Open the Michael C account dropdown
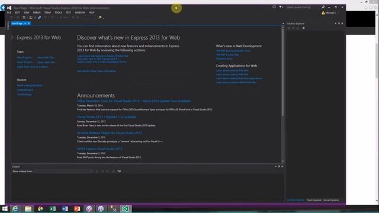The height and width of the screenshot is (213, 379). click(332, 13)
